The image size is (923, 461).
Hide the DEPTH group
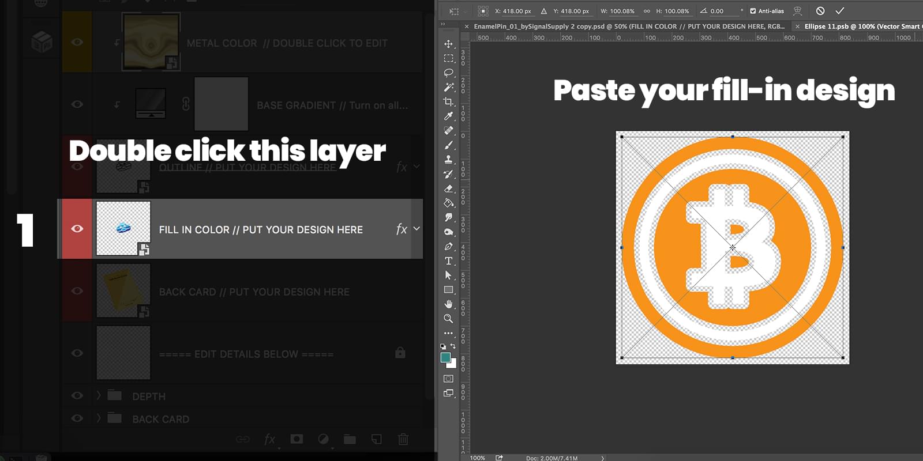click(x=77, y=396)
